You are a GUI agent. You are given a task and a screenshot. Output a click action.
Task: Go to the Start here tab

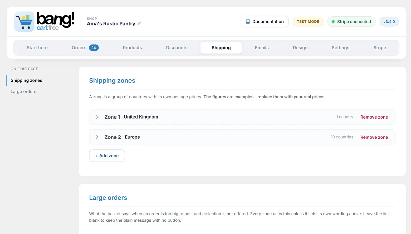(37, 48)
